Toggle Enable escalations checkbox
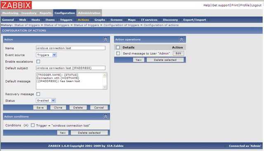Image resolution: width=264 pixels, height=151 pixels. click(x=38, y=61)
